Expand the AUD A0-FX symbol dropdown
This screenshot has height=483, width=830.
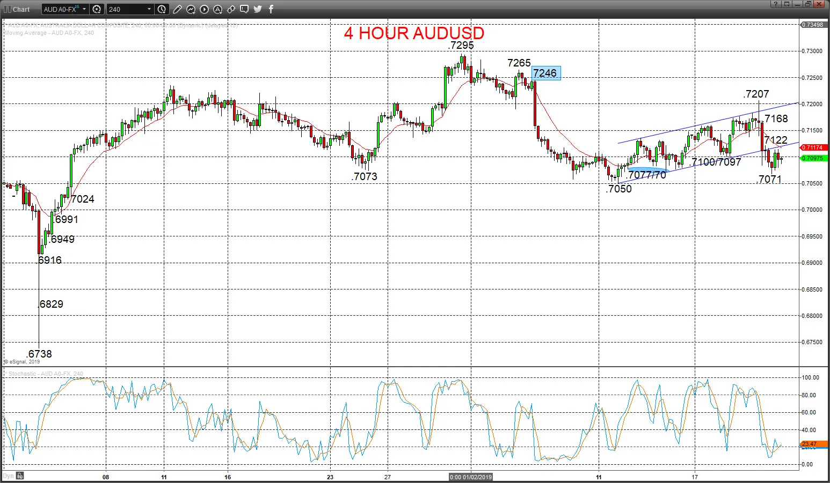coord(84,9)
